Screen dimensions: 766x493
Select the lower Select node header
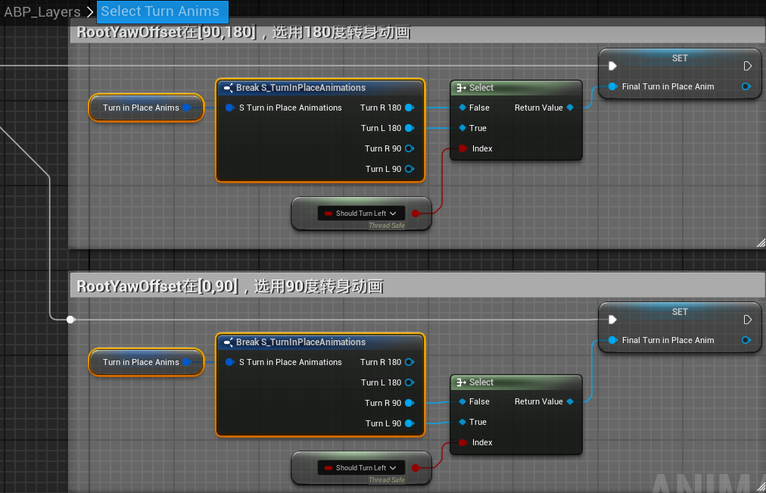click(516, 382)
